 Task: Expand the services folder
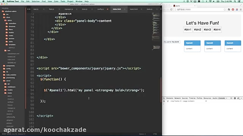click(10, 38)
